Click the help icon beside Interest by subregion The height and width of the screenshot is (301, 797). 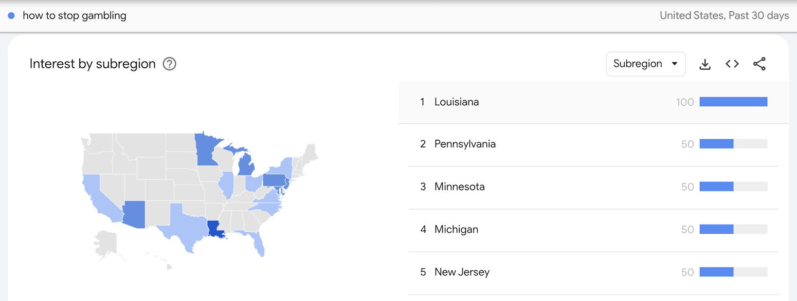tap(170, 64)
